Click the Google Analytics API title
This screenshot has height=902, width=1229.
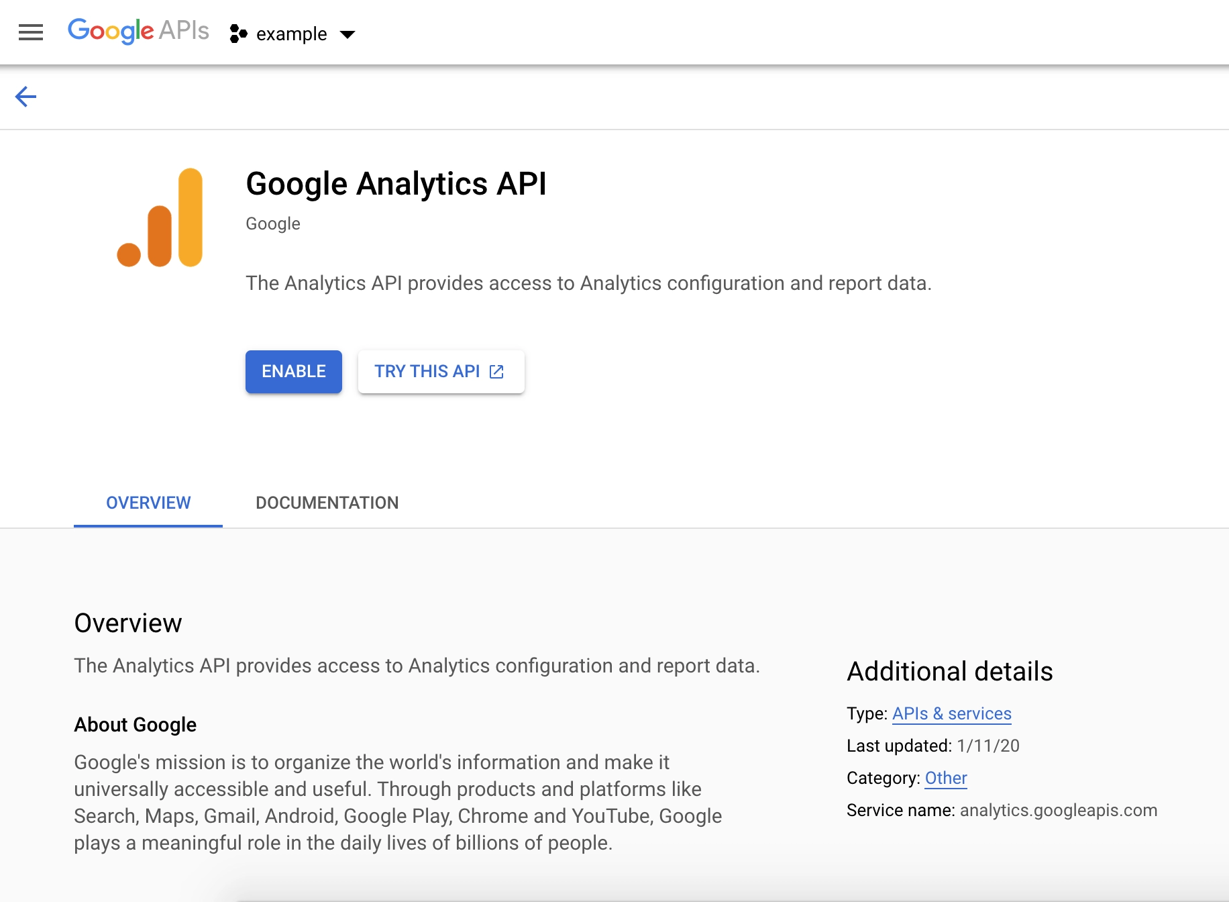click(x=396, y=184)
